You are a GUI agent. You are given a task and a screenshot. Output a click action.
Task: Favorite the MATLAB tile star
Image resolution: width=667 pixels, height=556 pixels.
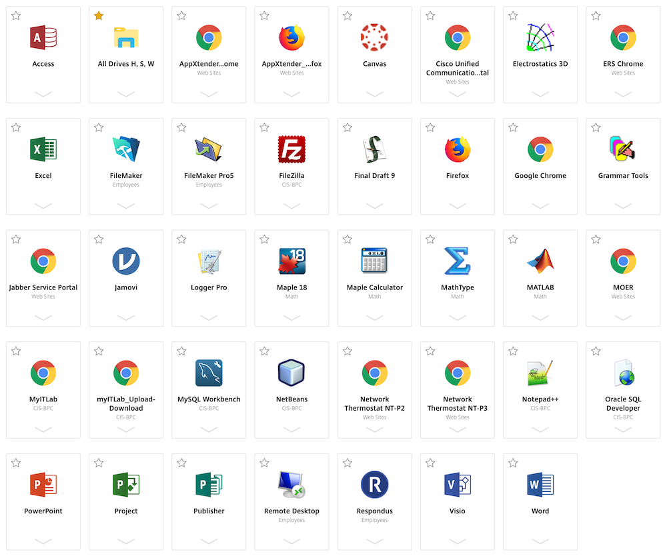pyautogui.click(x=513, y=239)
